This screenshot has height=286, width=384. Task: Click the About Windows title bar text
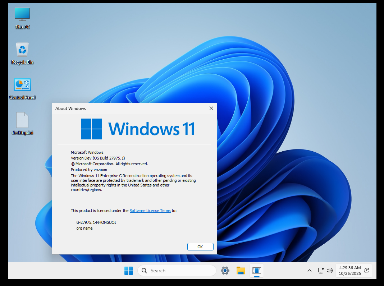(x=70, y=109)
